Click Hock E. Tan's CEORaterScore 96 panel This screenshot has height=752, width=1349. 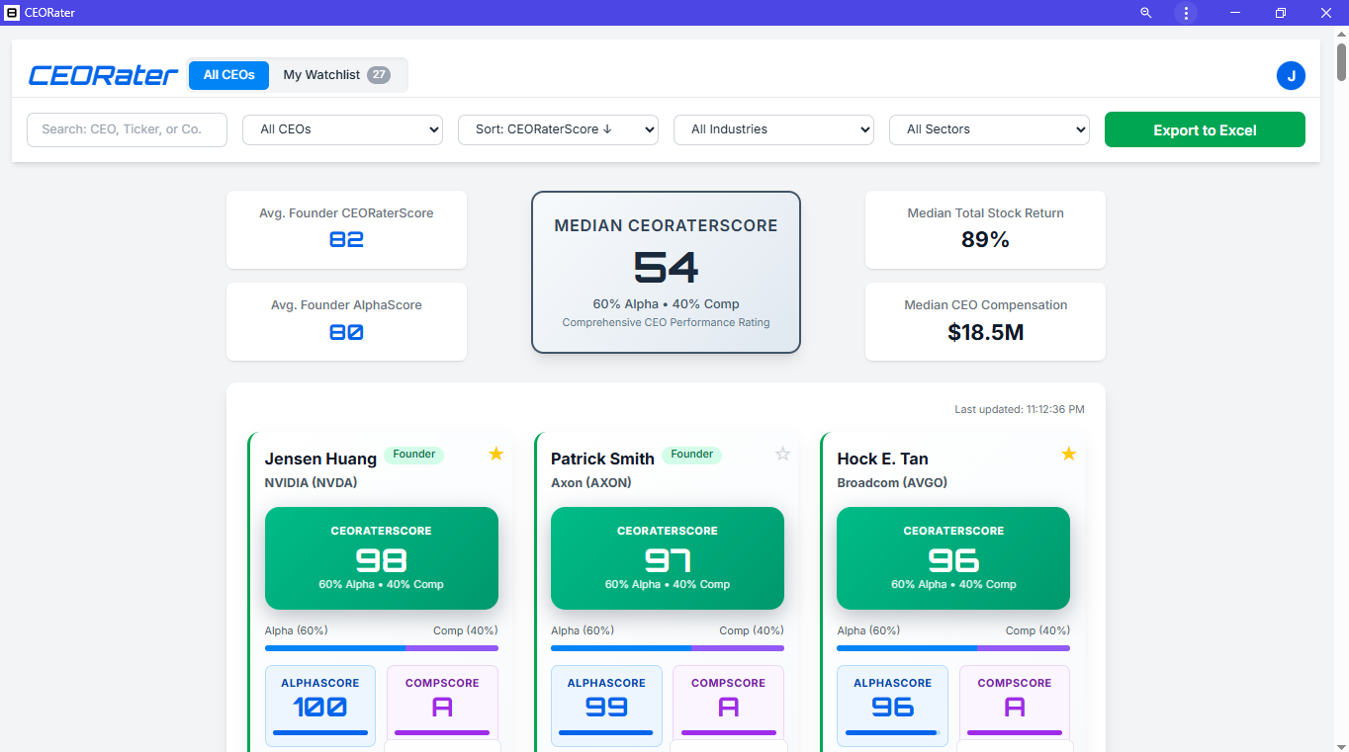[x=953, y=558]
